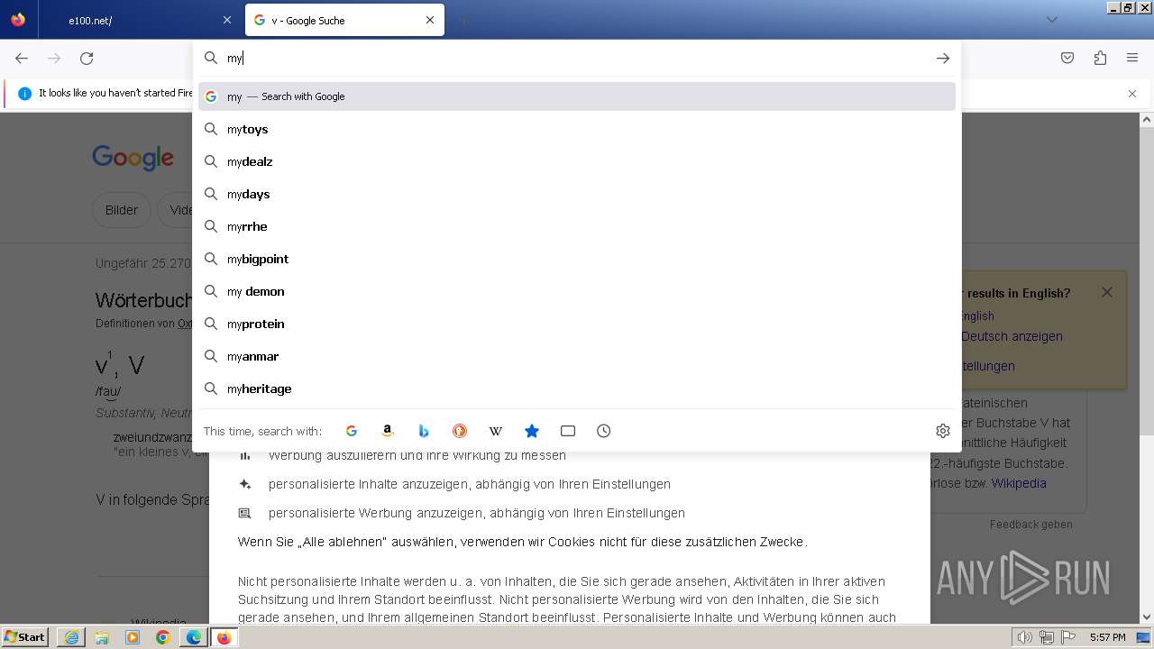Choose myprotein suggestion
Screen dimensions: 1154x649
click(577, 324)
